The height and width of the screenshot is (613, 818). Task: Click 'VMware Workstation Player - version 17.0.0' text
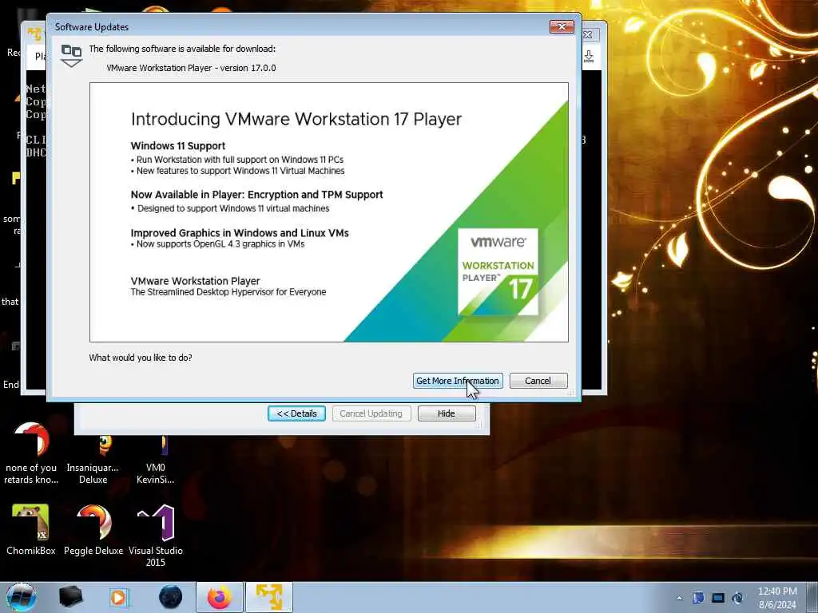(x=191, y=68)
